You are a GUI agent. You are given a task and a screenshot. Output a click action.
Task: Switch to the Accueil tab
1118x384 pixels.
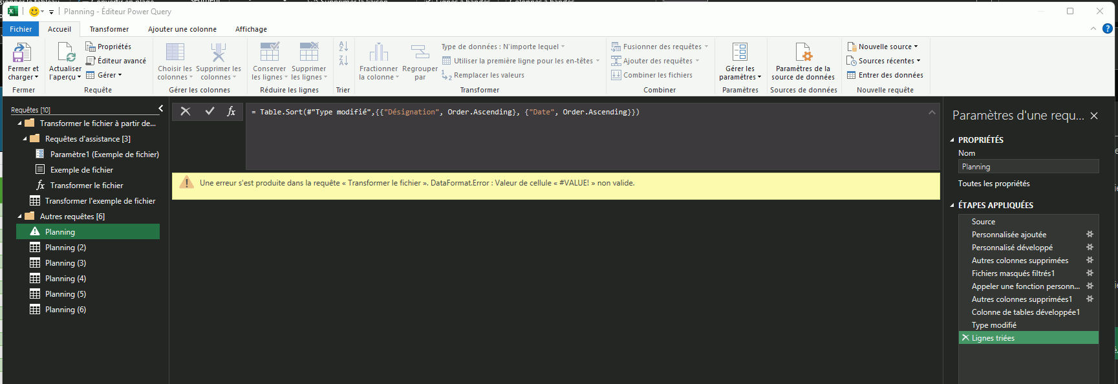pyautogui.click(x=59, y=29)
